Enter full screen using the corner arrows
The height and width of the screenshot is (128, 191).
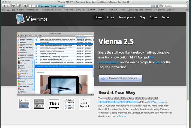[187, 2]
